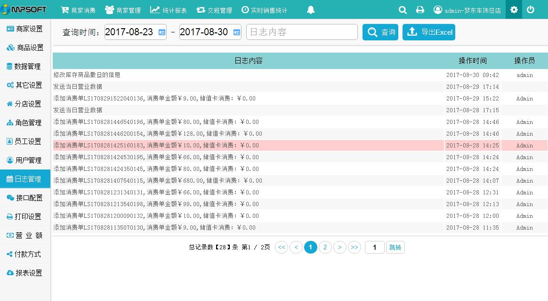Image resolution: width=548 pixels, height=301 pixels.
Task: Open 打印设置 in the sidebar
Action: tap(25, 216)
